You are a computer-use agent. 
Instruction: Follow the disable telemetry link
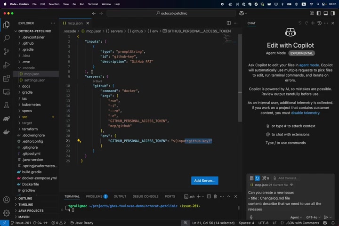[305, 113]
